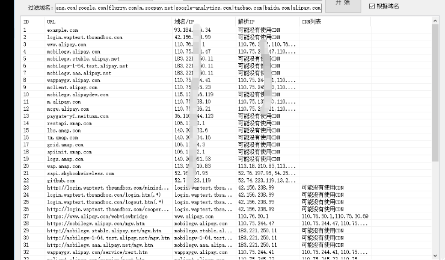The image size is (445, 260).
Task: Select the https://www.alipay.com/webviewbridge URL
Action: pos(97,216)
